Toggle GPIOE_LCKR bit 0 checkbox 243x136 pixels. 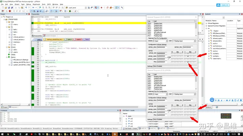click(x=195, y=59)
